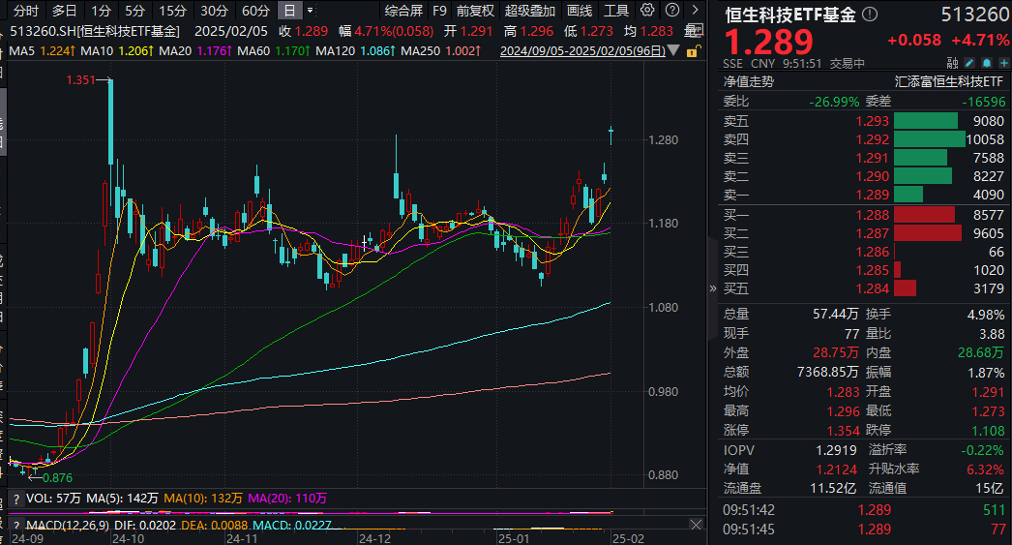This screenshot has width=1012, height=545.
Task: Open the 工具 tools menu
Action: pos(615,11)
